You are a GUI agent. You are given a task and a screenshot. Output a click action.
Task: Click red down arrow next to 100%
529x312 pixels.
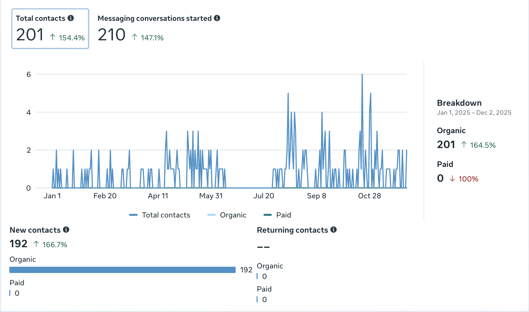click(x=452, y=179)
